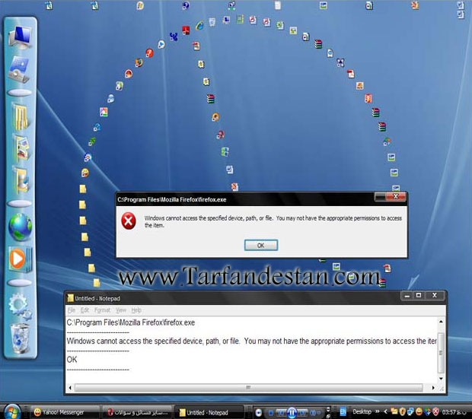Skip to previous track in taskbar media toolbar

point(281,413)
